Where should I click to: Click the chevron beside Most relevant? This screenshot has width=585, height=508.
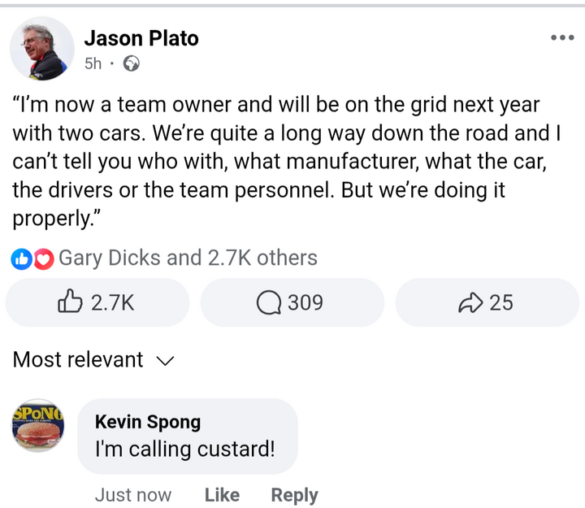tap(164, 362)
